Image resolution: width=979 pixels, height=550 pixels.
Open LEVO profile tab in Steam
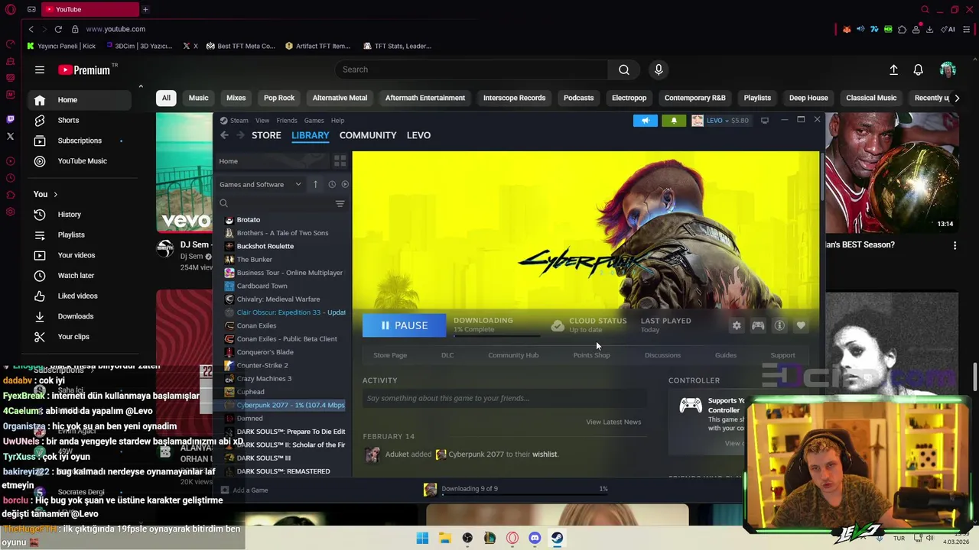pyautogui.click(x=418, y=135)
